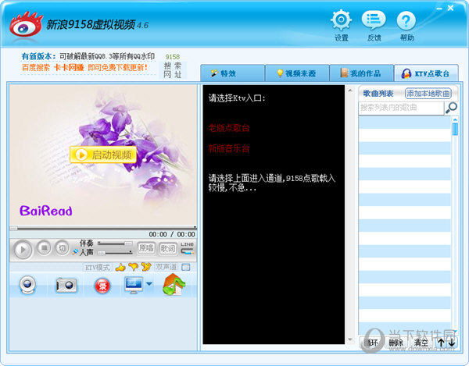469x366 pixels.
Task: Click the 歌曲列表 song list header
Action: pyautogui.click(x=378, y=94)
